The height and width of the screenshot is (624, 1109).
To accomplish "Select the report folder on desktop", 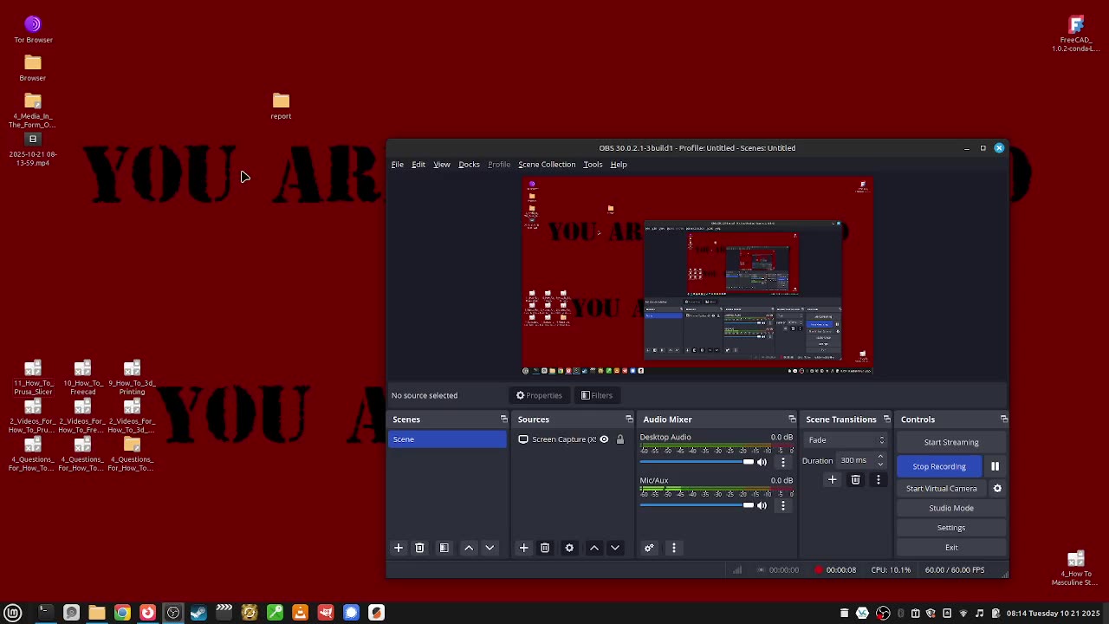I will pyautogui.click(x=281, y=106).
